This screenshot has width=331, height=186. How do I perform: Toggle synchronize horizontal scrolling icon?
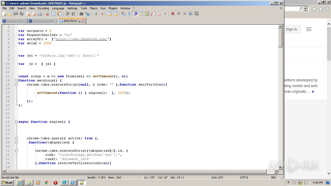point(115,14)
